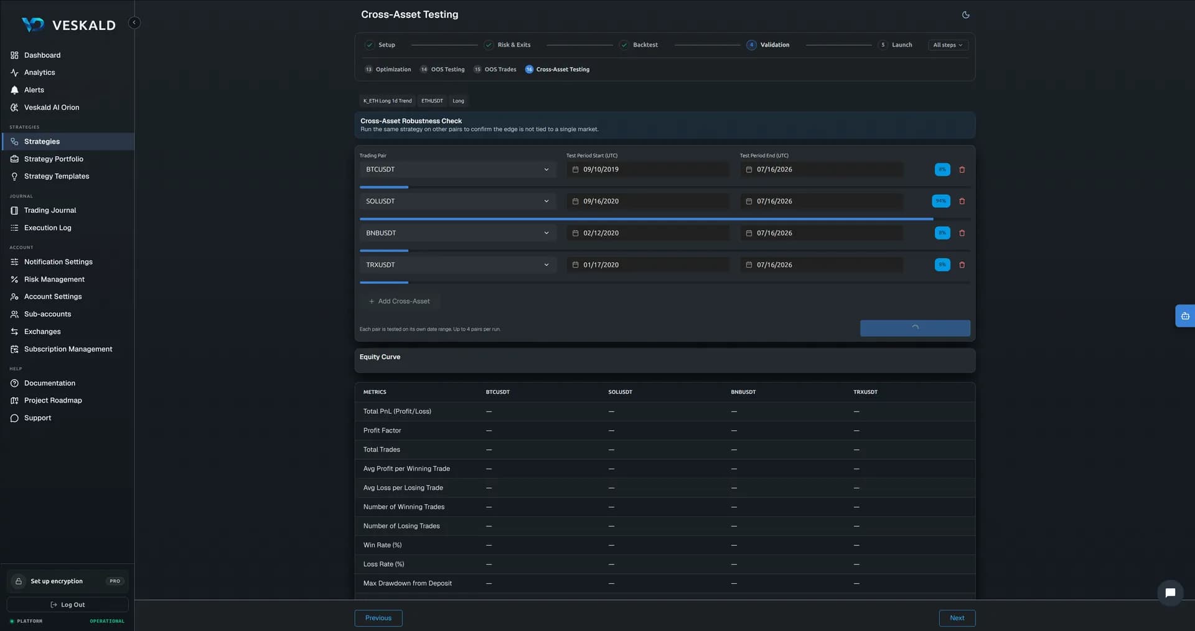Click the Account Settings icon
The width and height of the screenshot is (1195, 631).
tap(14, 297)
